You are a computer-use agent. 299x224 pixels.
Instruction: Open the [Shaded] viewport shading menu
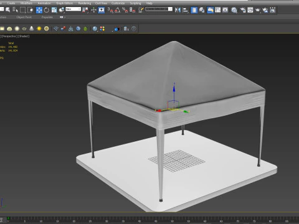[x=24, y=36]
